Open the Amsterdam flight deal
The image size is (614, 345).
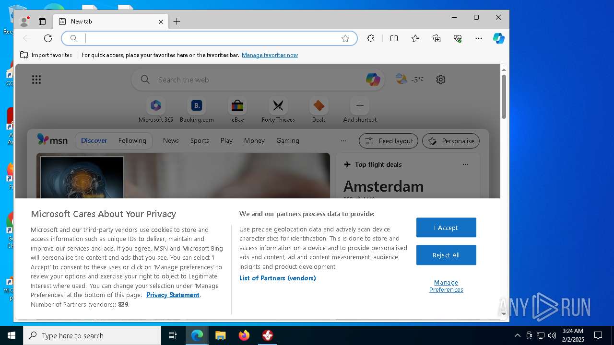(x=383, y=186)
